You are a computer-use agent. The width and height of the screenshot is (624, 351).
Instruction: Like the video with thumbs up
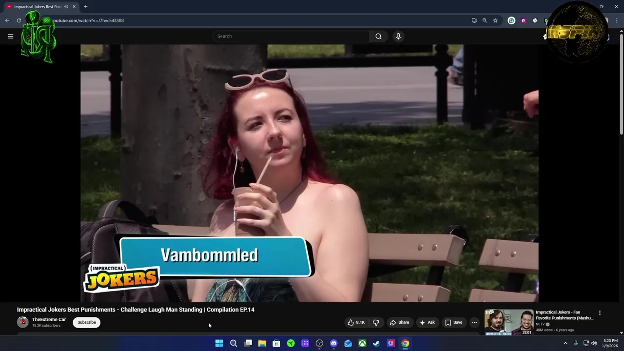click(356, 322)
